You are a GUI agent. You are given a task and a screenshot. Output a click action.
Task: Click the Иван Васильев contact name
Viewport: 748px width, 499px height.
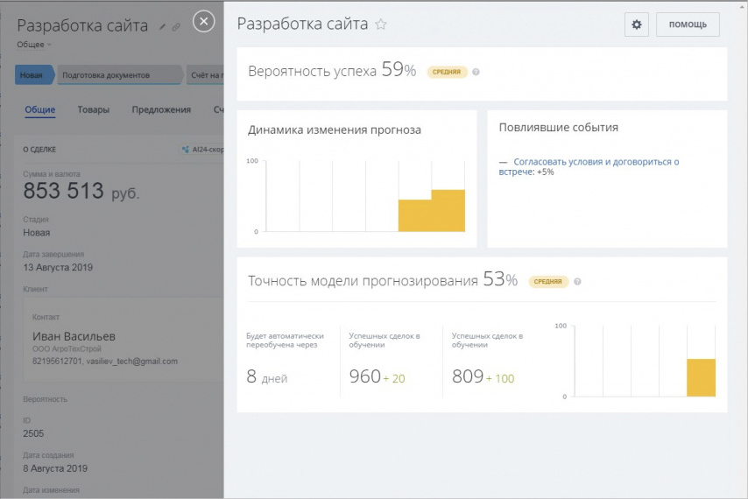(x=74, y=336)
